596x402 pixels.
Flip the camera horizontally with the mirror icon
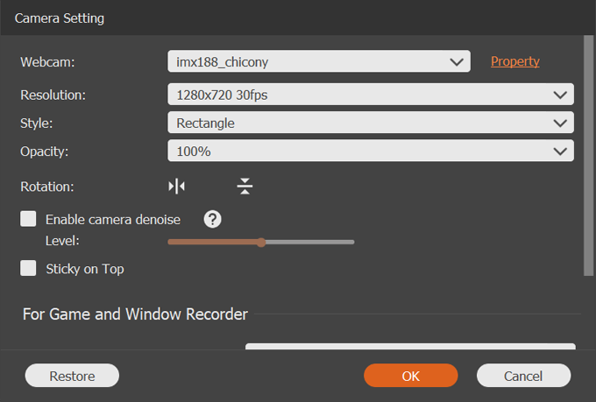[177, 186]
